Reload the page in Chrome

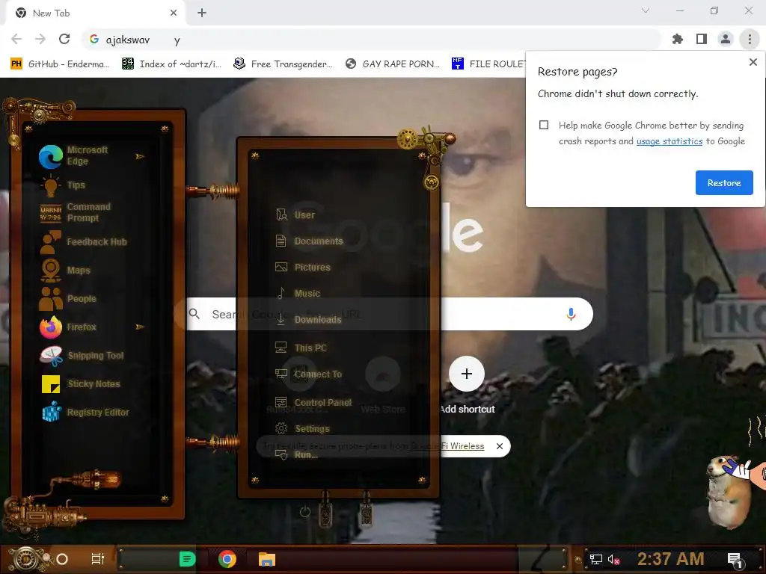click(x=64, y=39)
